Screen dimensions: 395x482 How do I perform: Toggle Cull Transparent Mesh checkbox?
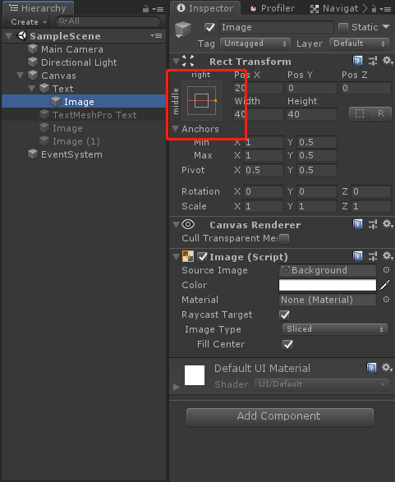pos(284,239)
